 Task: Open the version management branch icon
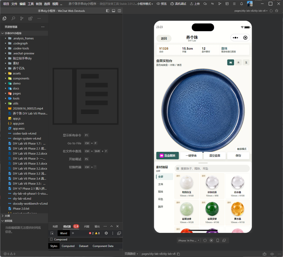click(x=220, y=4)
